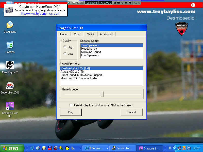Click the red G quick launch icon
The width and height of the screenshot is (203, 152).
[55, 148]
